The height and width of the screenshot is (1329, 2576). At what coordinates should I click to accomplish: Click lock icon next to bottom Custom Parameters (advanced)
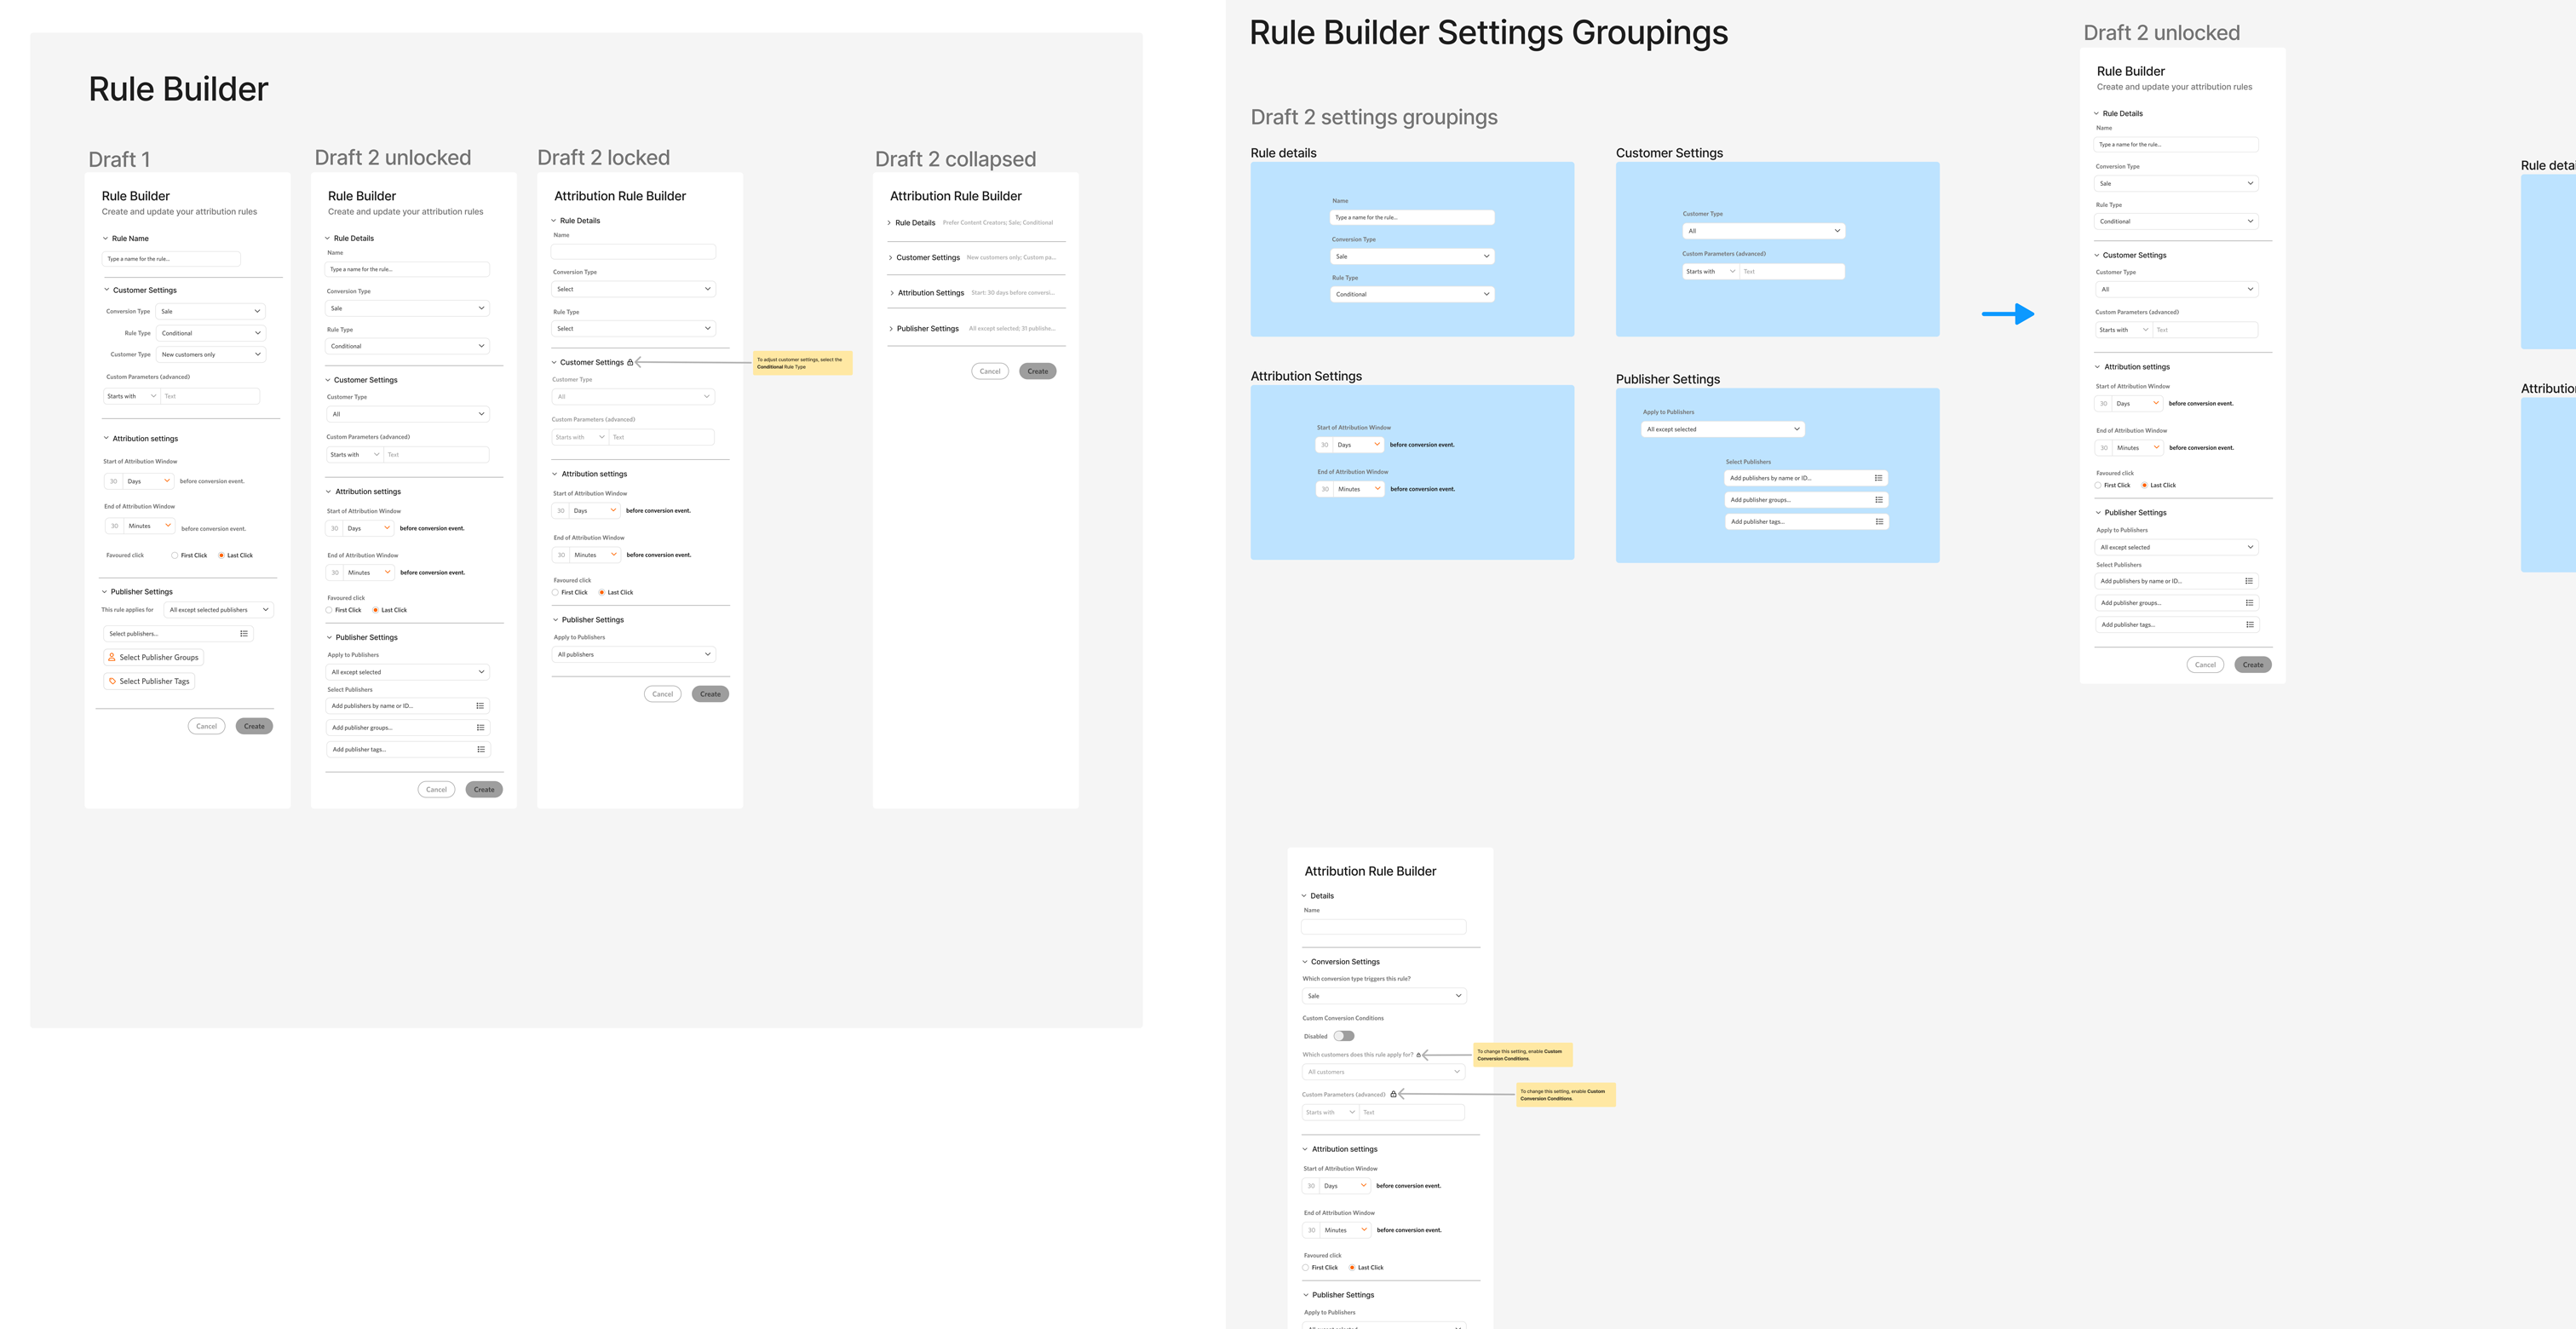coord(1393,1094)
